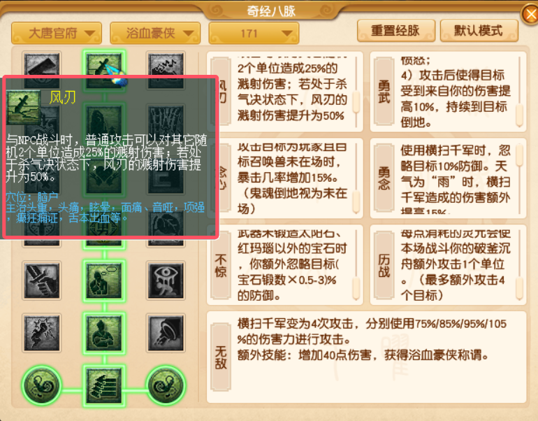Activate the swirl node right of the arrows icon
The height and width of the screenshot is (421, 538).
click(166, 385)
